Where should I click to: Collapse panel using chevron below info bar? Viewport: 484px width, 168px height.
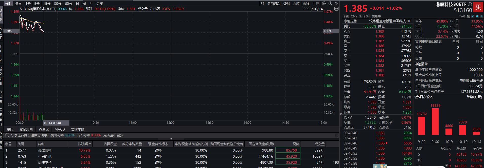pos(171,139)
